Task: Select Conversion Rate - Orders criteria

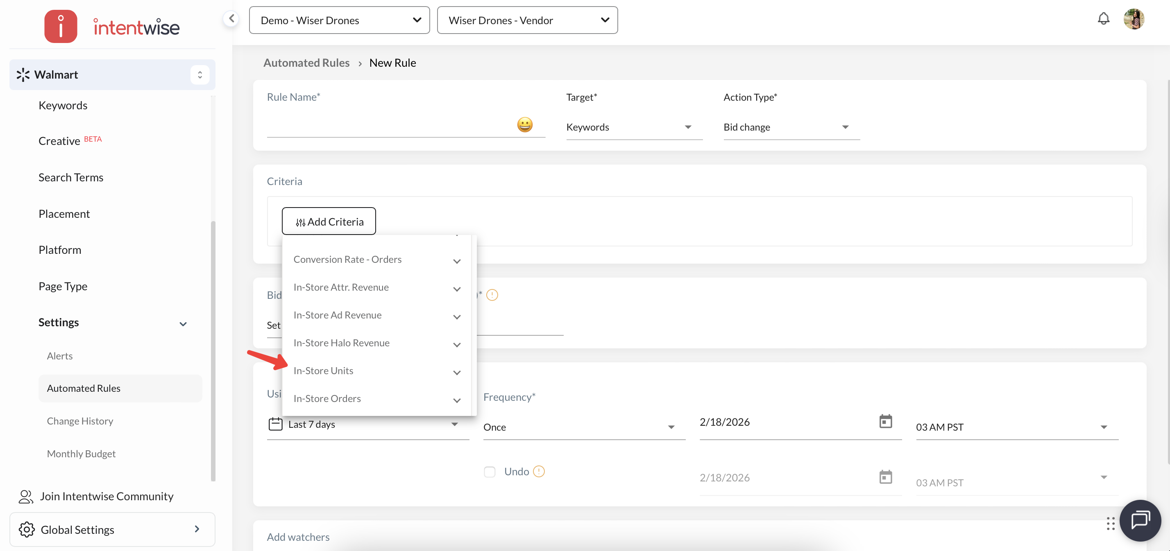Action: [x=347, y=260]
